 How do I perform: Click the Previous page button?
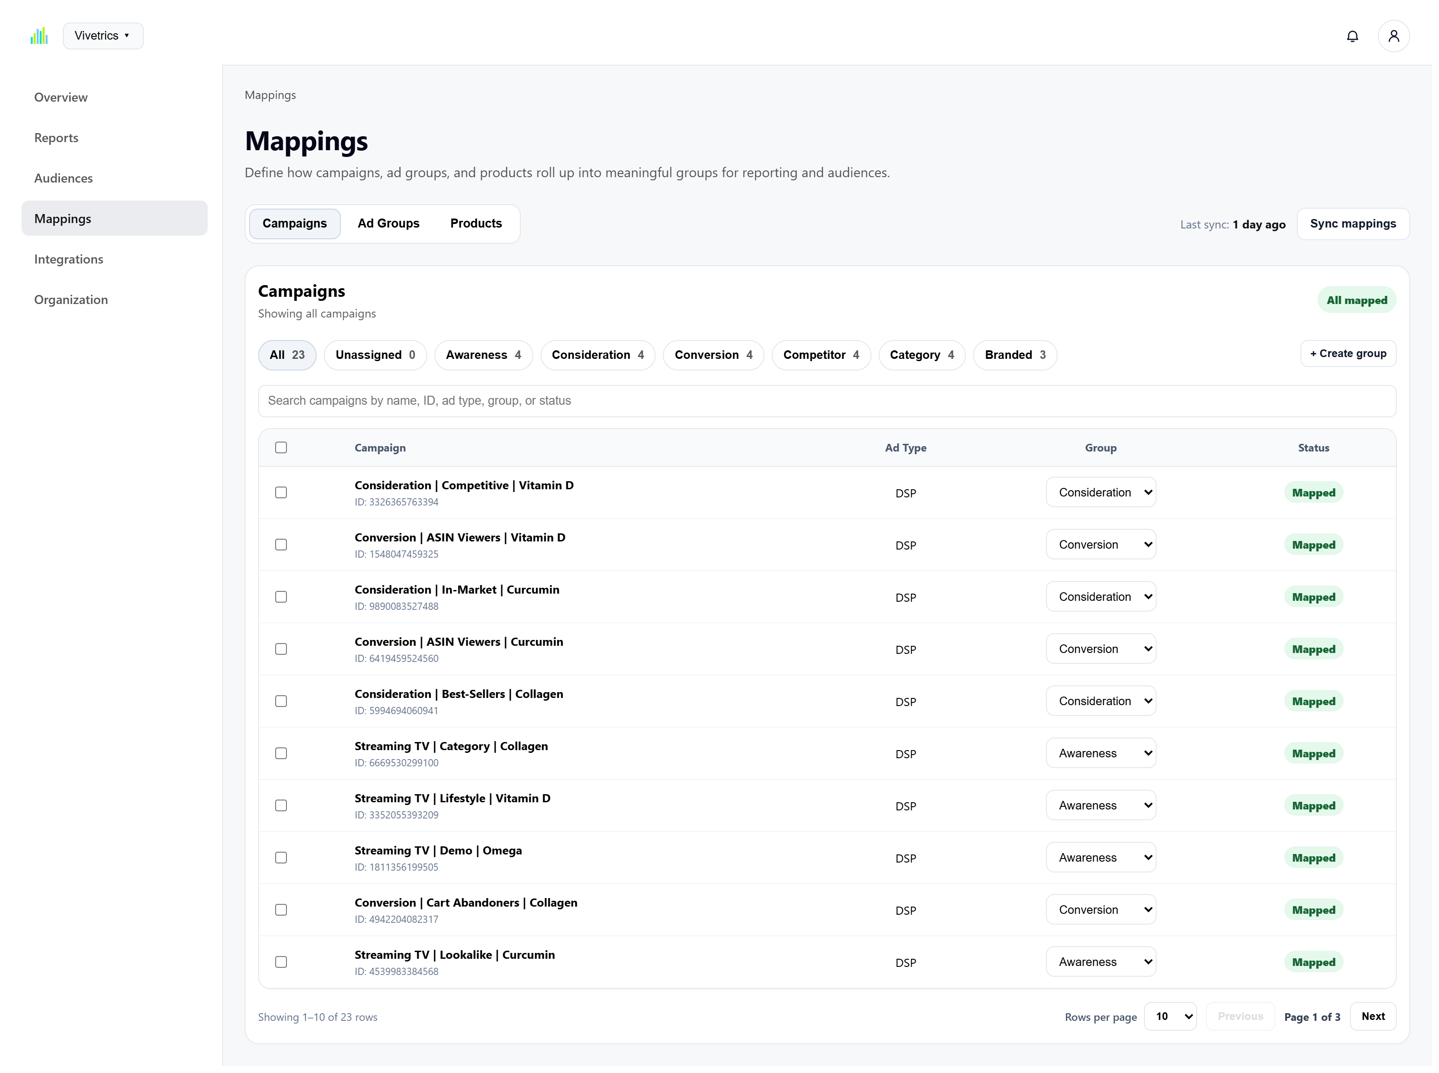1240,1016
